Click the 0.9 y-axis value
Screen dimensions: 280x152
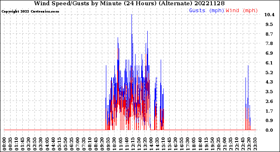(x=269, y=120)
